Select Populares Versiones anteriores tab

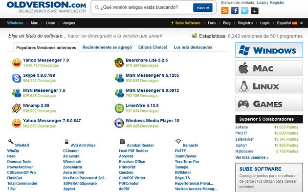coord(46,47)
